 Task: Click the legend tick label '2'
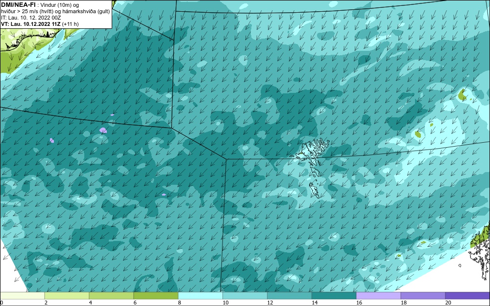46,303
